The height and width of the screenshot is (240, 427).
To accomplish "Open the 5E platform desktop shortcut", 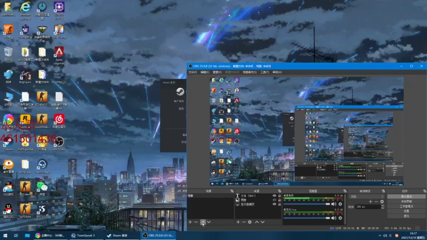I will tap(25, 32).
